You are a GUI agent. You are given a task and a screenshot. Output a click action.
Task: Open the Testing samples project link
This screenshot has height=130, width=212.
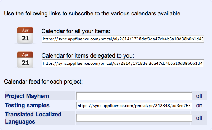pyautogui.click(x=27, y=105)
